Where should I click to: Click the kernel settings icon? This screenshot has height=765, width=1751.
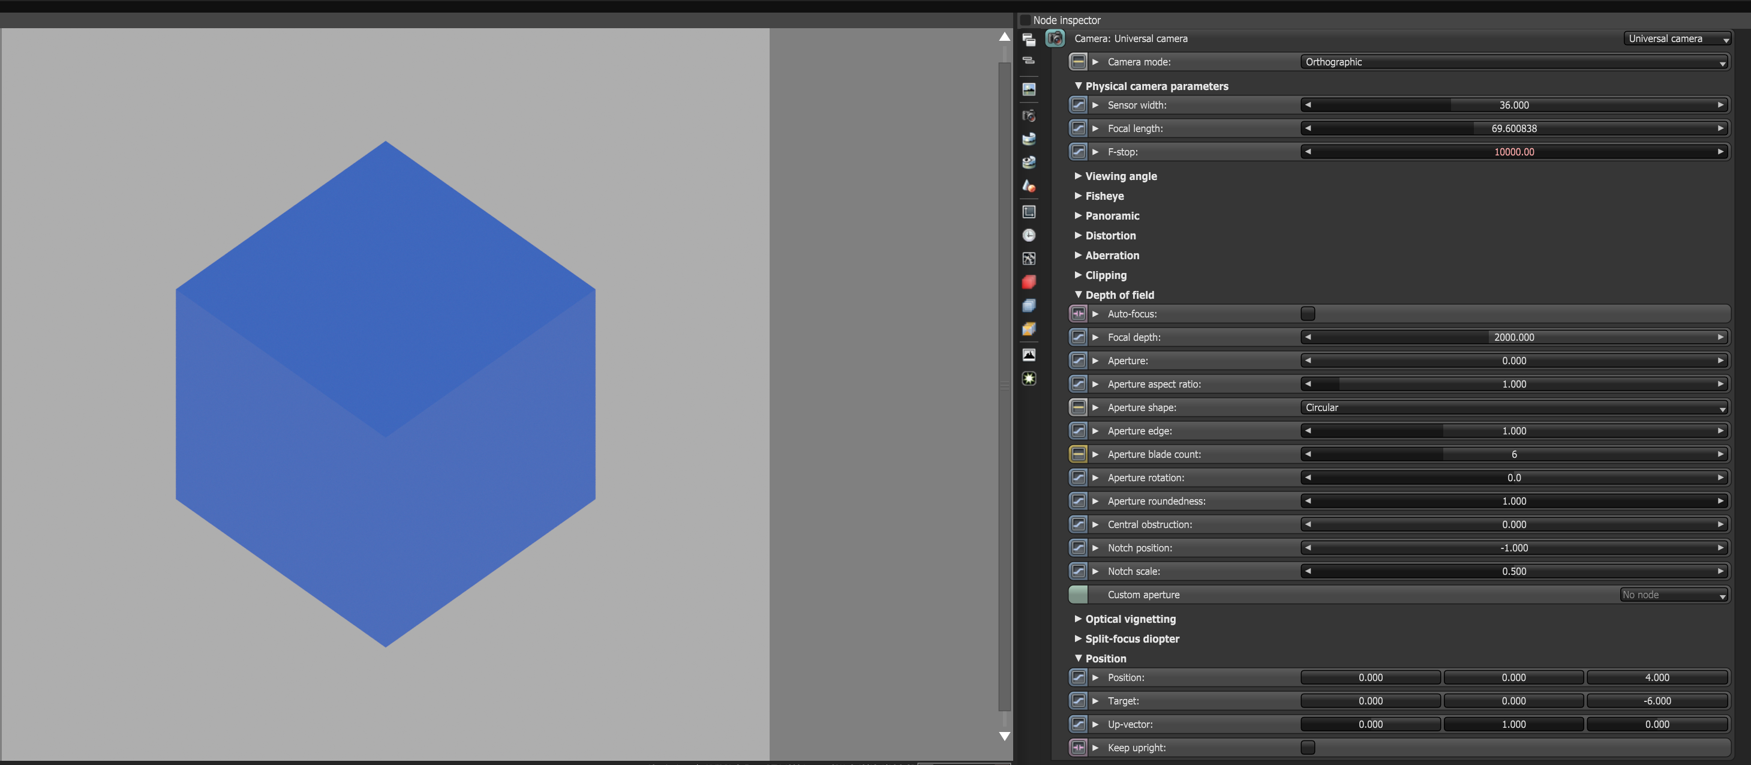1029,259
